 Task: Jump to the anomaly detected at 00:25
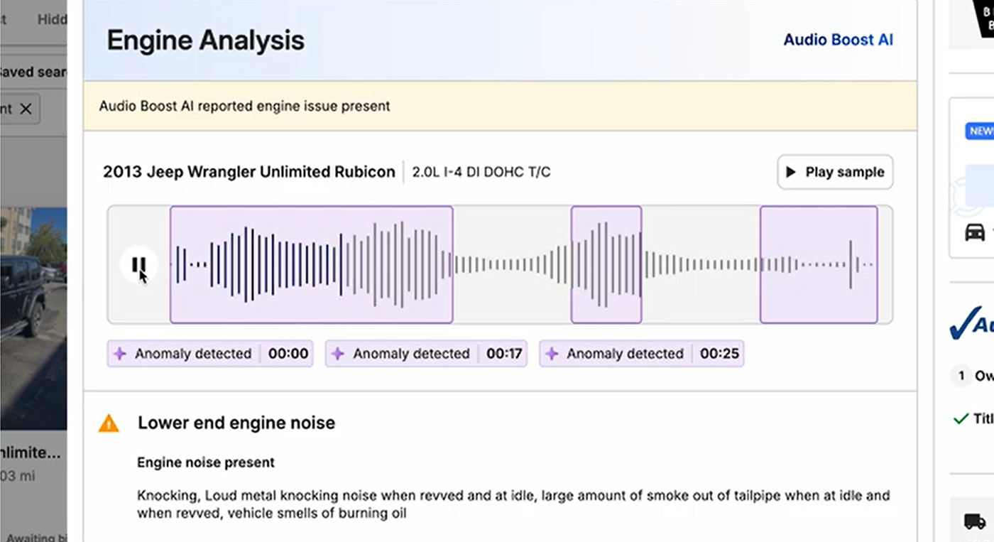coord(641,354)
